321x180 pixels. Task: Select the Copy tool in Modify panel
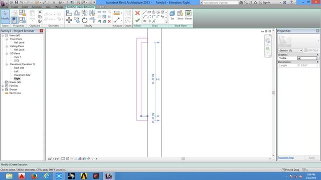[x=77, y=20]
